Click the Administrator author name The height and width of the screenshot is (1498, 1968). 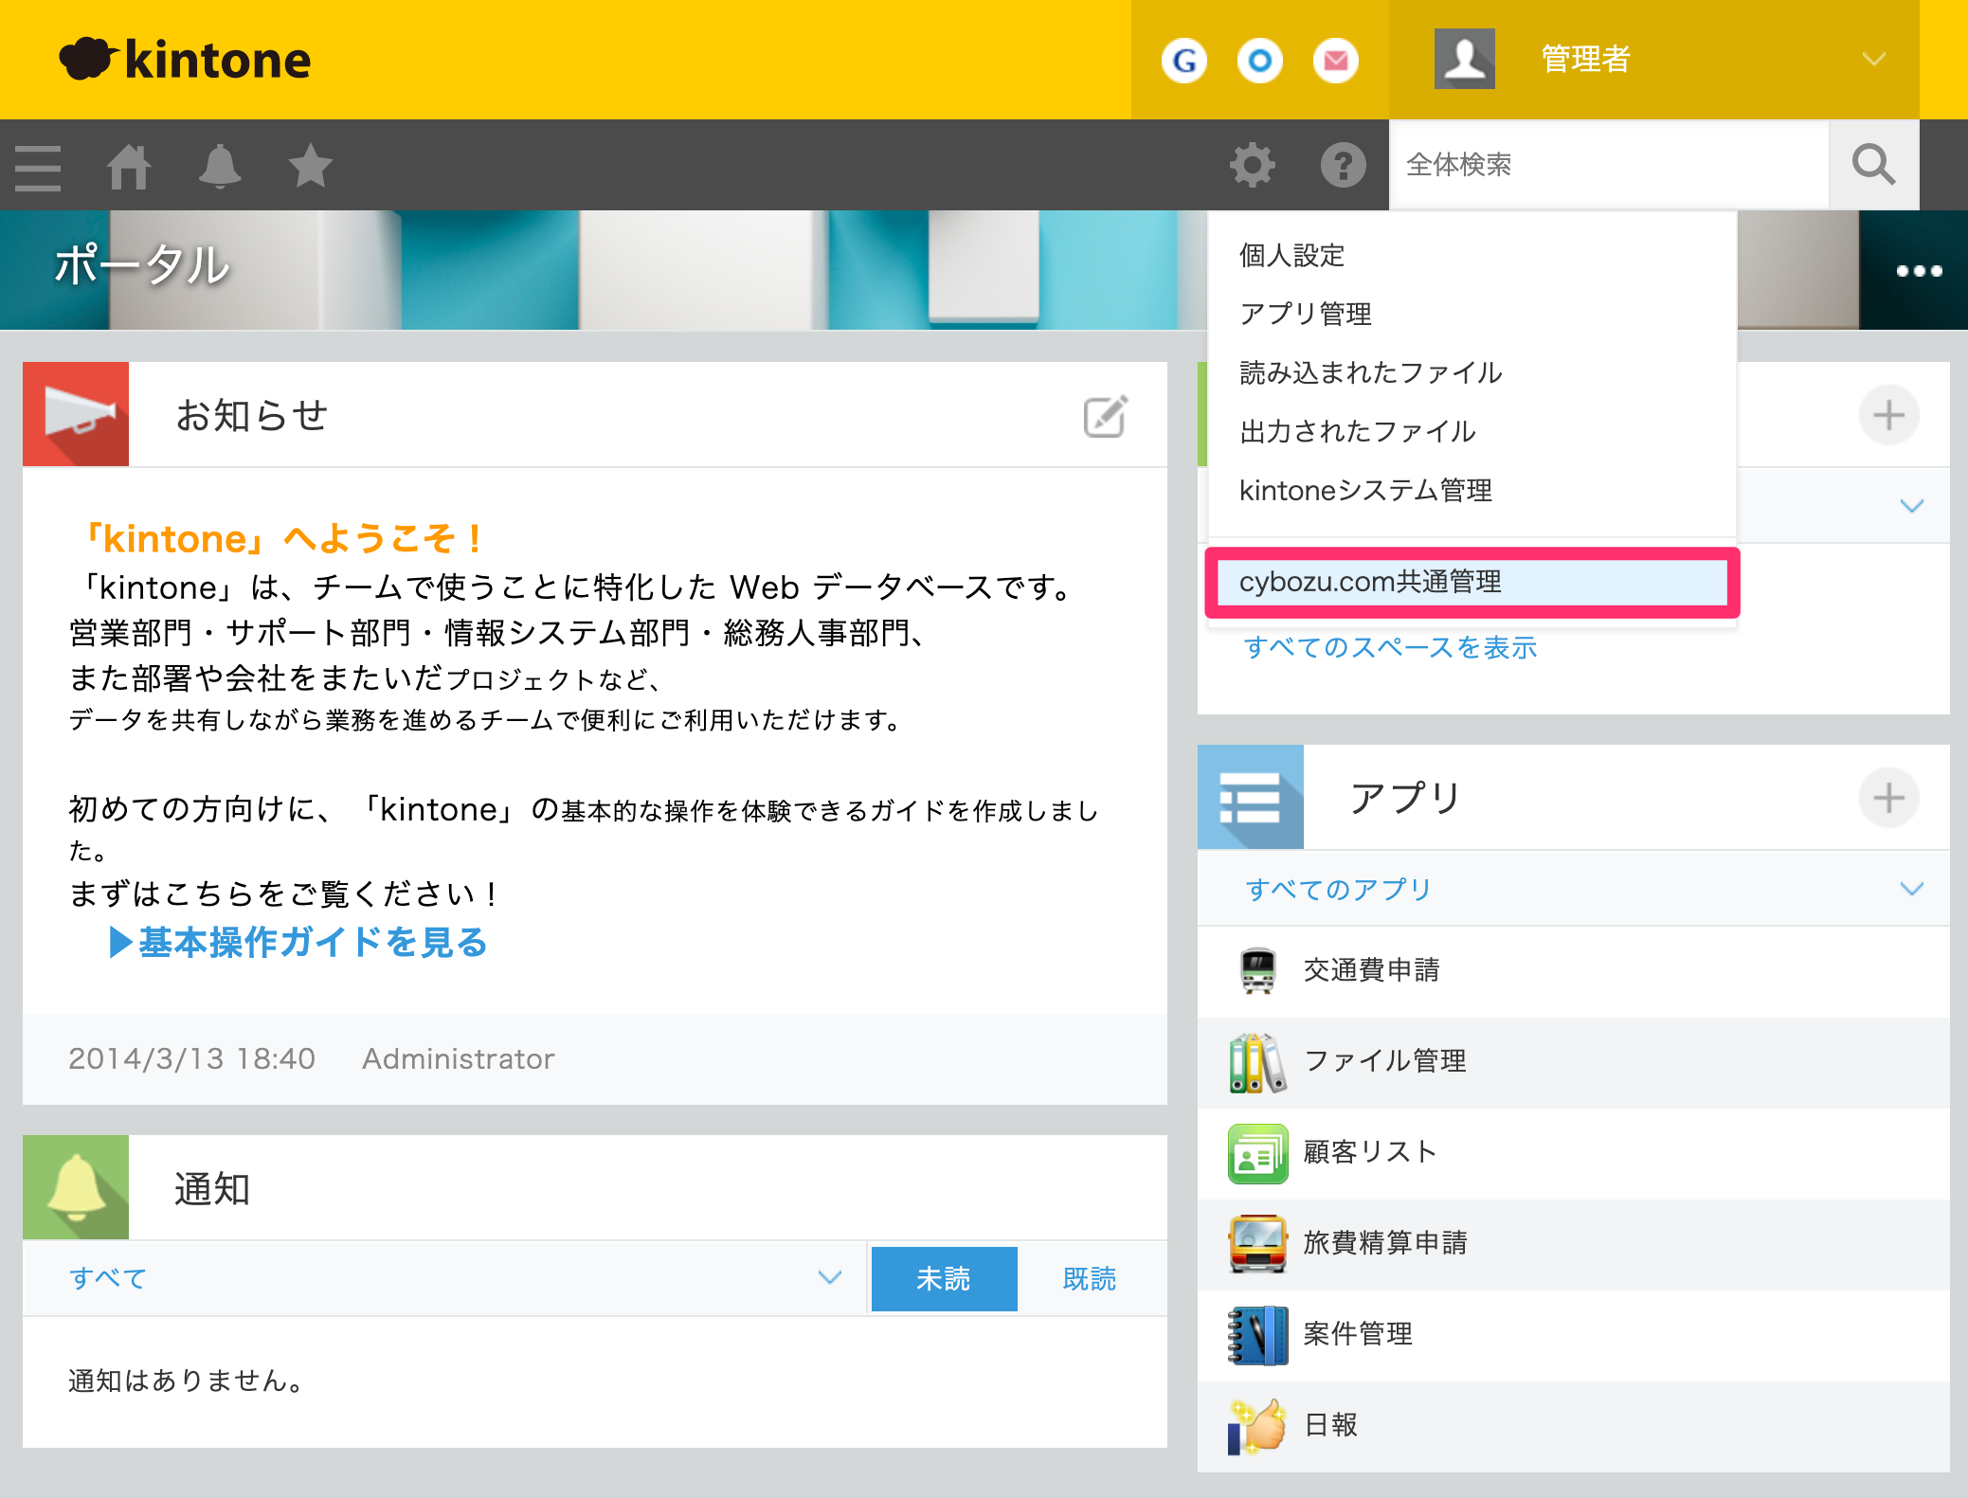pos(459,1058)
